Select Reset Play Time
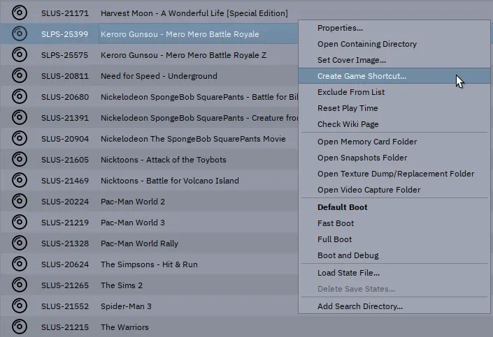Viewport: 493px width, 337px height. pos(394,108)
